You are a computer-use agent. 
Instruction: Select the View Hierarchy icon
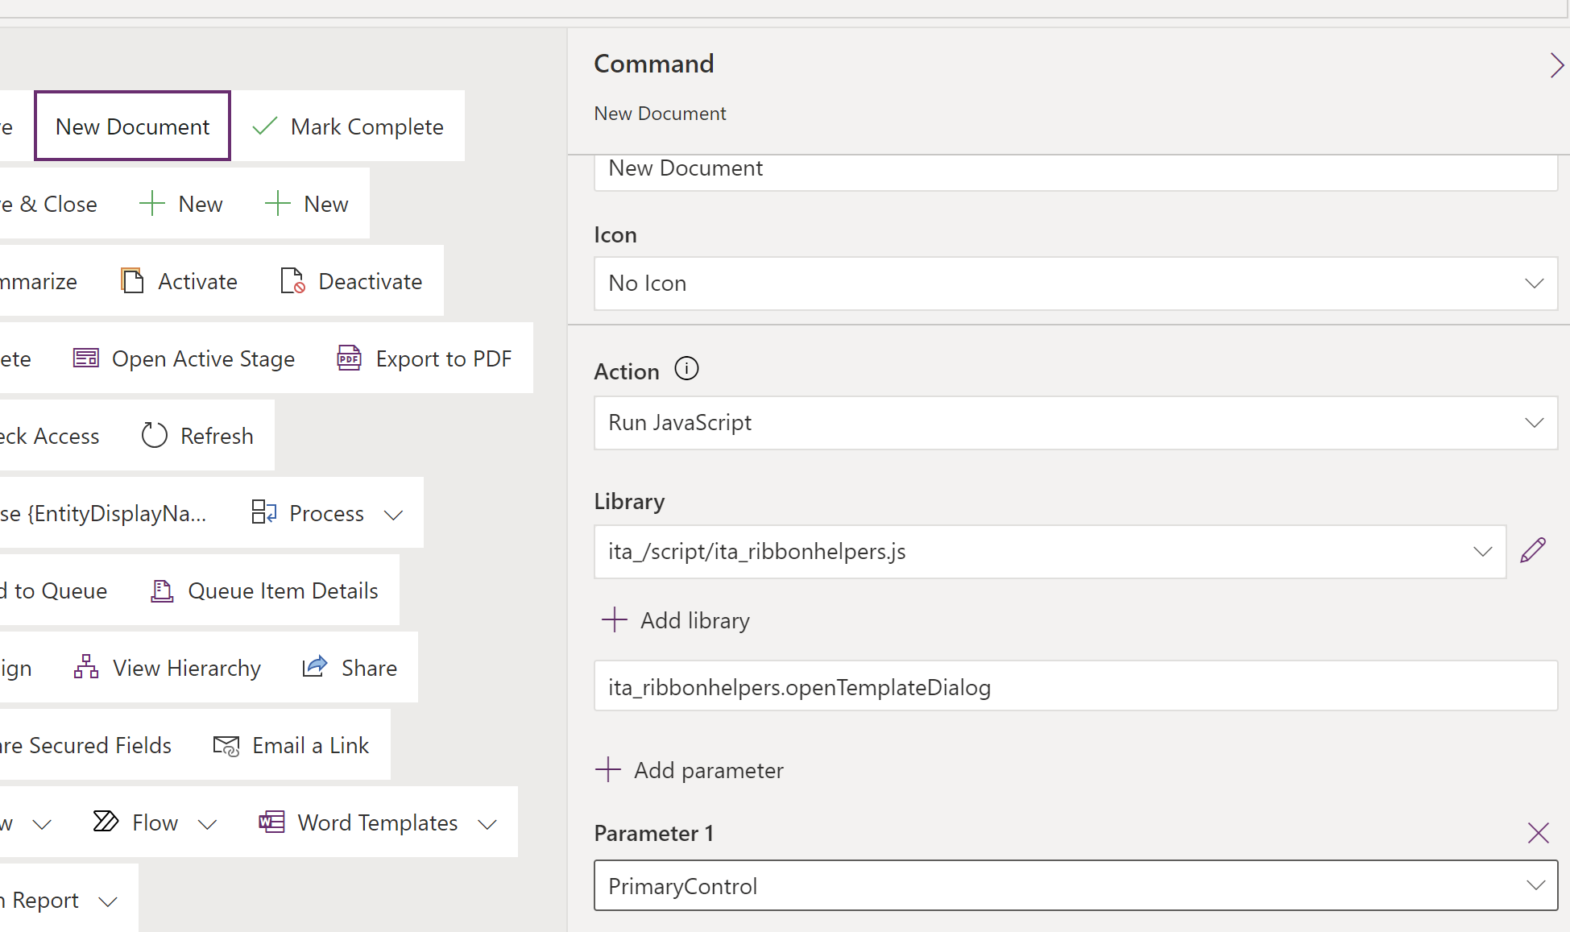[x=85, y=667]
